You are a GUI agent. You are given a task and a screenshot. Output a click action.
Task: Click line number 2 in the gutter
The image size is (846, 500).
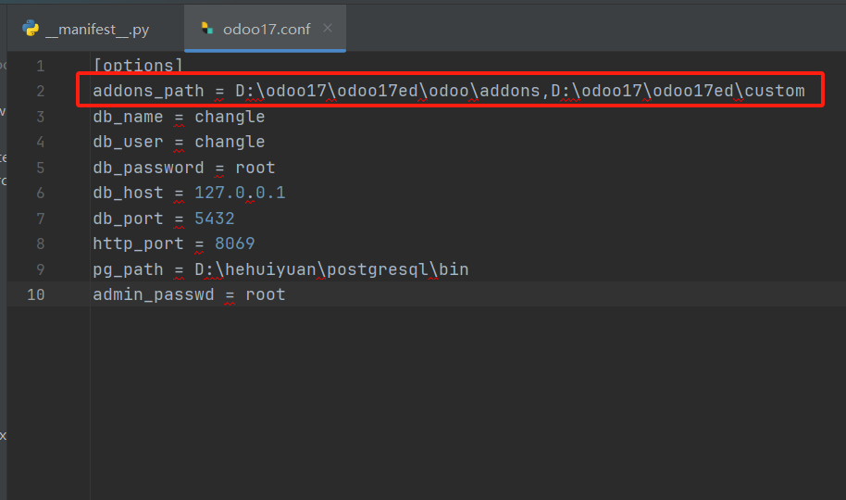(41, 92)
